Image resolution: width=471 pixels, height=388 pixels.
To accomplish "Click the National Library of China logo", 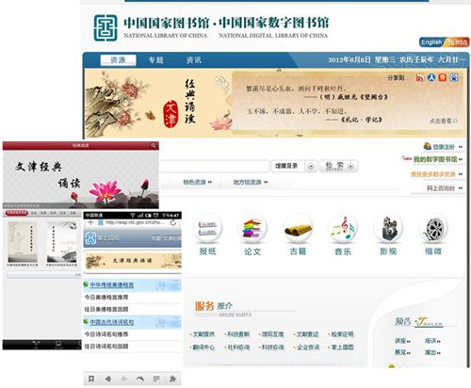I will click(x=106, y=28).
